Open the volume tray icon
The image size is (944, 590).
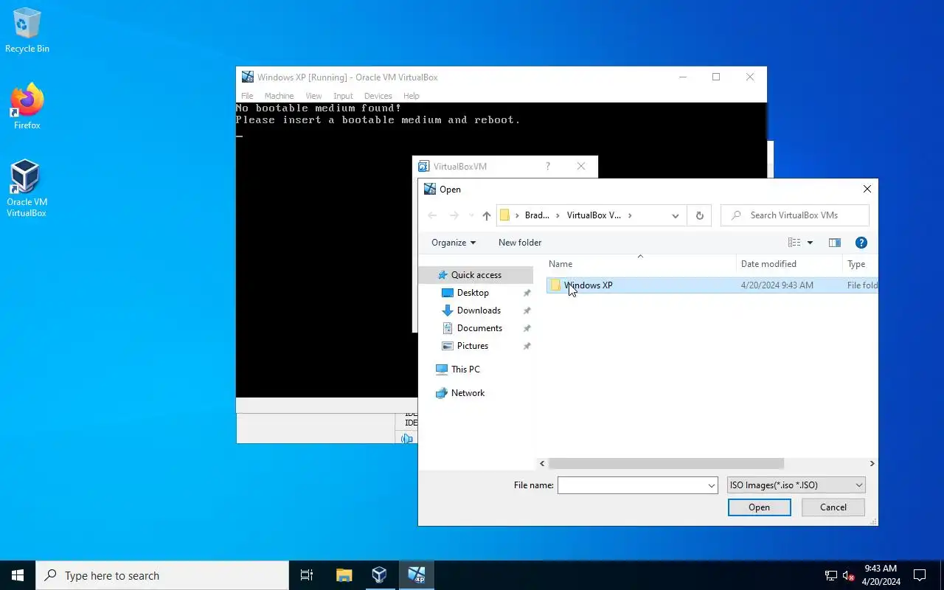coord(848,575)
